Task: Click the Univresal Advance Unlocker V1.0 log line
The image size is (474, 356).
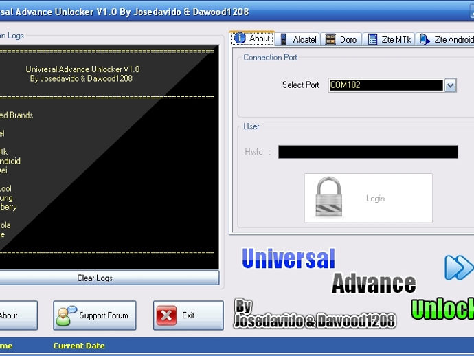Action: click(82, 69)
